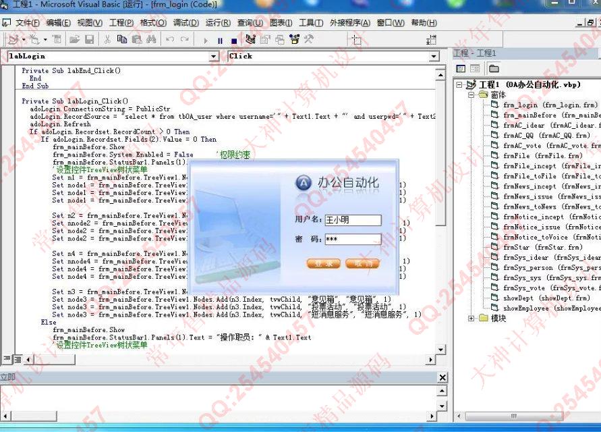
Task: Expand the 模块 modules folder
Action: (471, 318)
